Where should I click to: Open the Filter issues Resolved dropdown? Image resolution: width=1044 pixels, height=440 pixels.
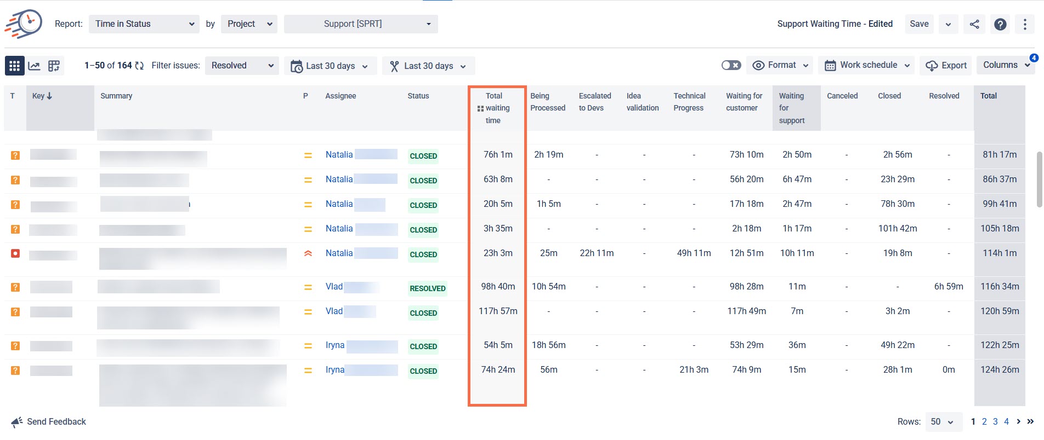[x=242, y=66]
